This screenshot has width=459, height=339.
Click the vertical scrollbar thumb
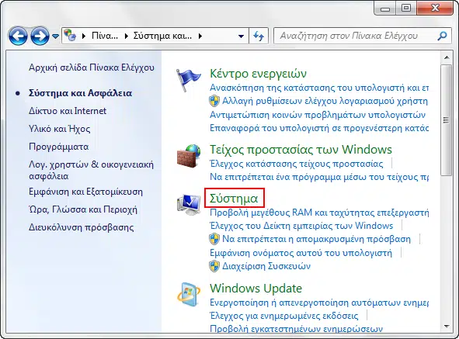pyautogui.click(x=447, y=120)
